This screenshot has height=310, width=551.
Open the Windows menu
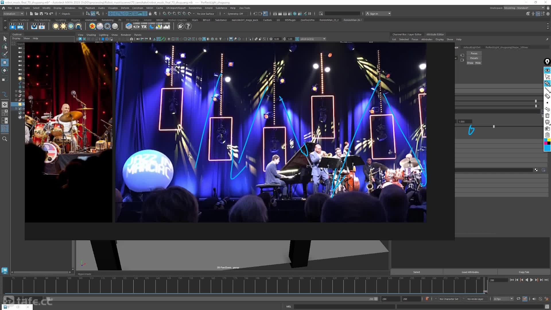coord(70,8)
